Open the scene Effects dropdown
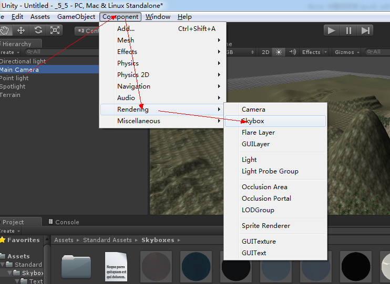The image size is (390, 284). pyautogui.click(x=314, y=52)
